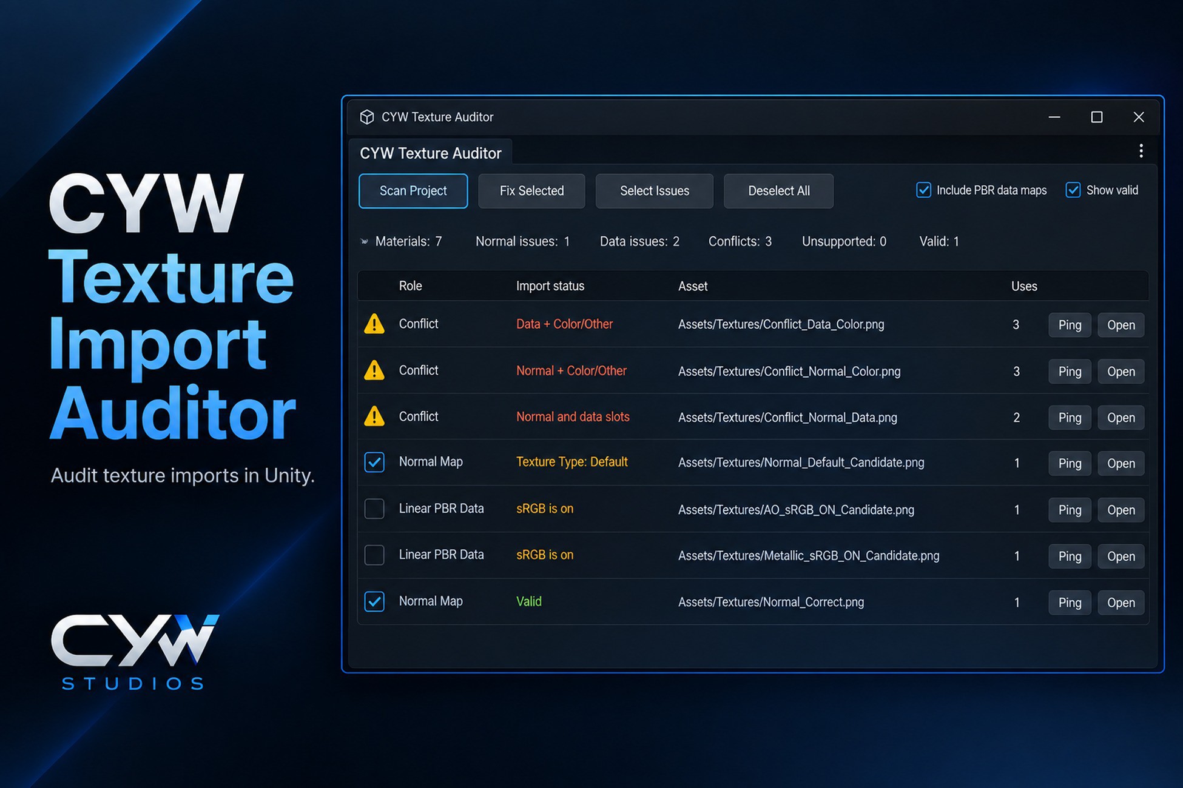Click the Assets/Textures/Conflict_Data_Color.png path
Screen dimensions: 1183x788
point(781,324)
